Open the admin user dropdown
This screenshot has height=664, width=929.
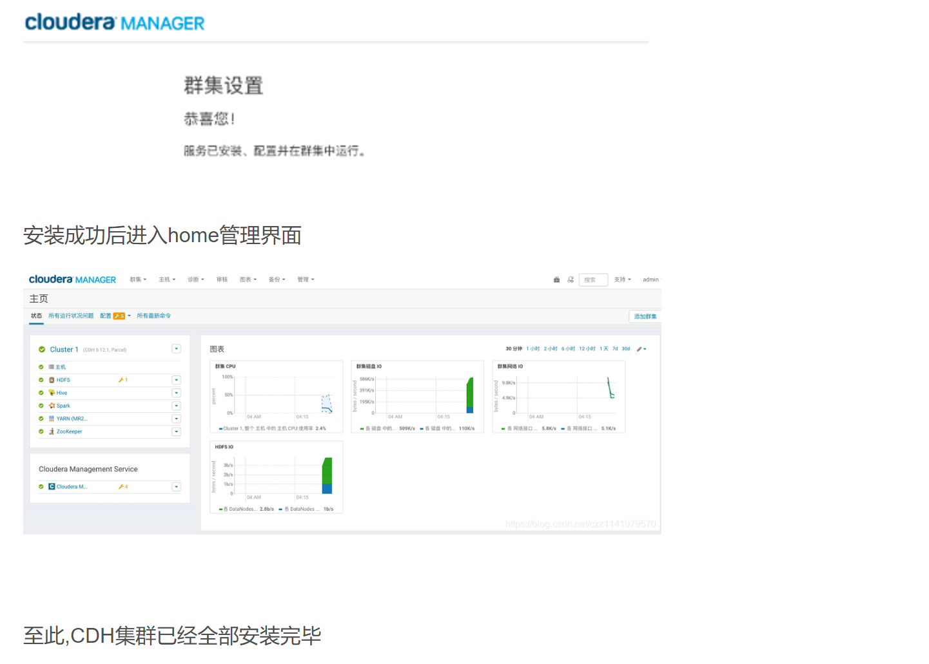coord(652,280)
